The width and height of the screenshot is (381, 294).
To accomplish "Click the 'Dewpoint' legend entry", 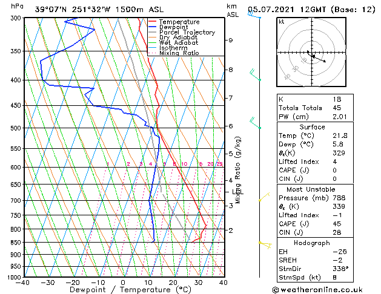I will pyautogui.click(x=173, y=27).
